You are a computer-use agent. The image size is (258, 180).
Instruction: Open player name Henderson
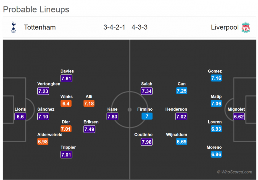(176, 109)
